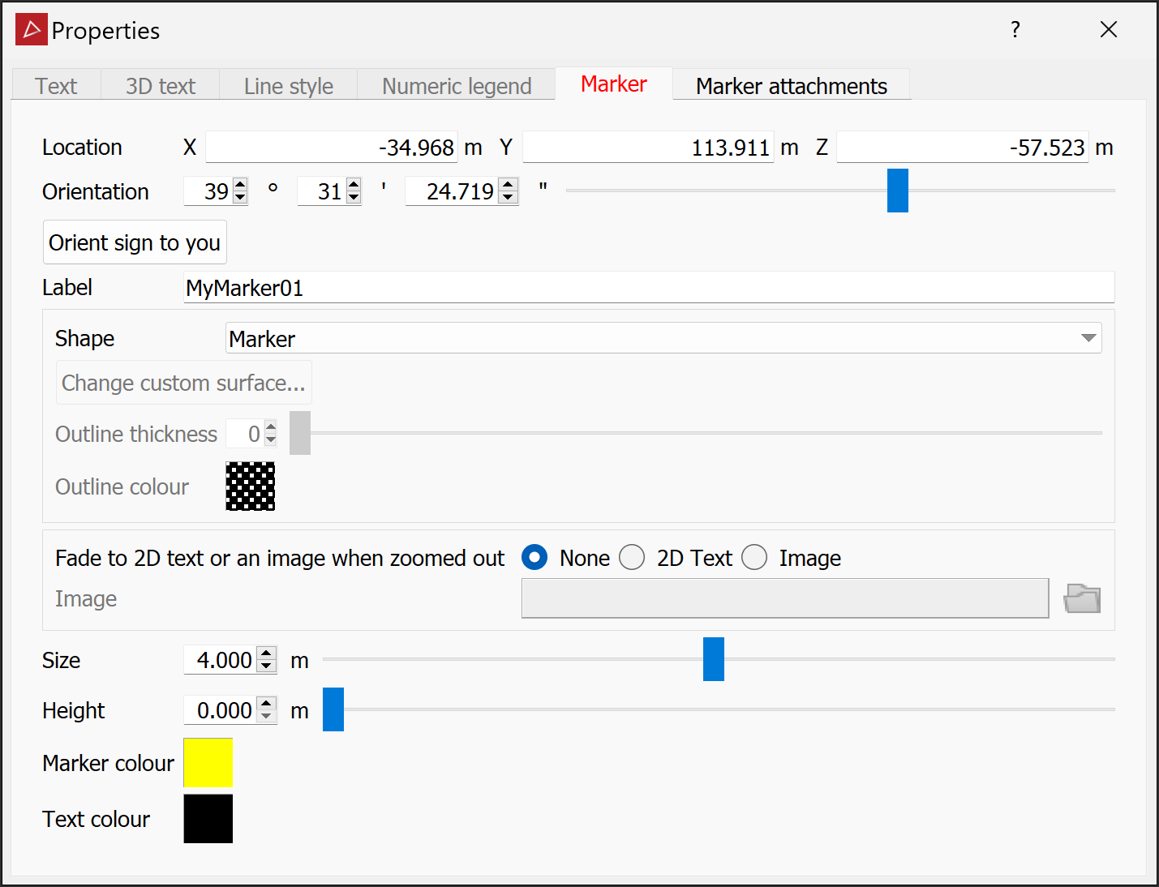Screen dimensions: 1159x887
Task: Click the folder browse icon for Image
Action: coord(1082,598)
